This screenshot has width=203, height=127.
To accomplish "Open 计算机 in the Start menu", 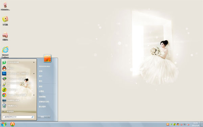I will click(41, 91).
